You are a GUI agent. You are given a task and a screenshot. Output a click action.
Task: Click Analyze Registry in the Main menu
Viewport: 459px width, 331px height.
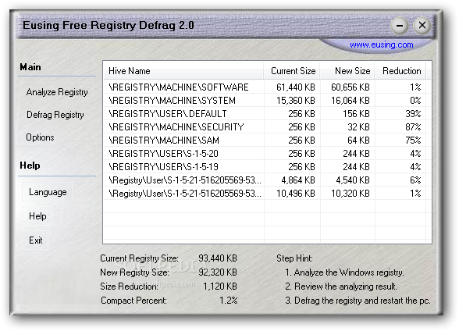(57, 92)
